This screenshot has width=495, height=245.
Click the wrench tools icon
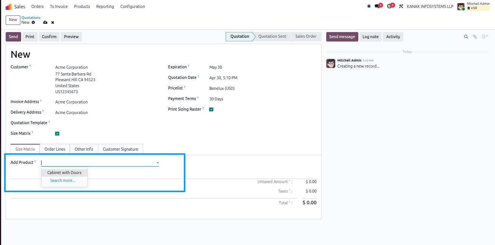tap(401, 6)
